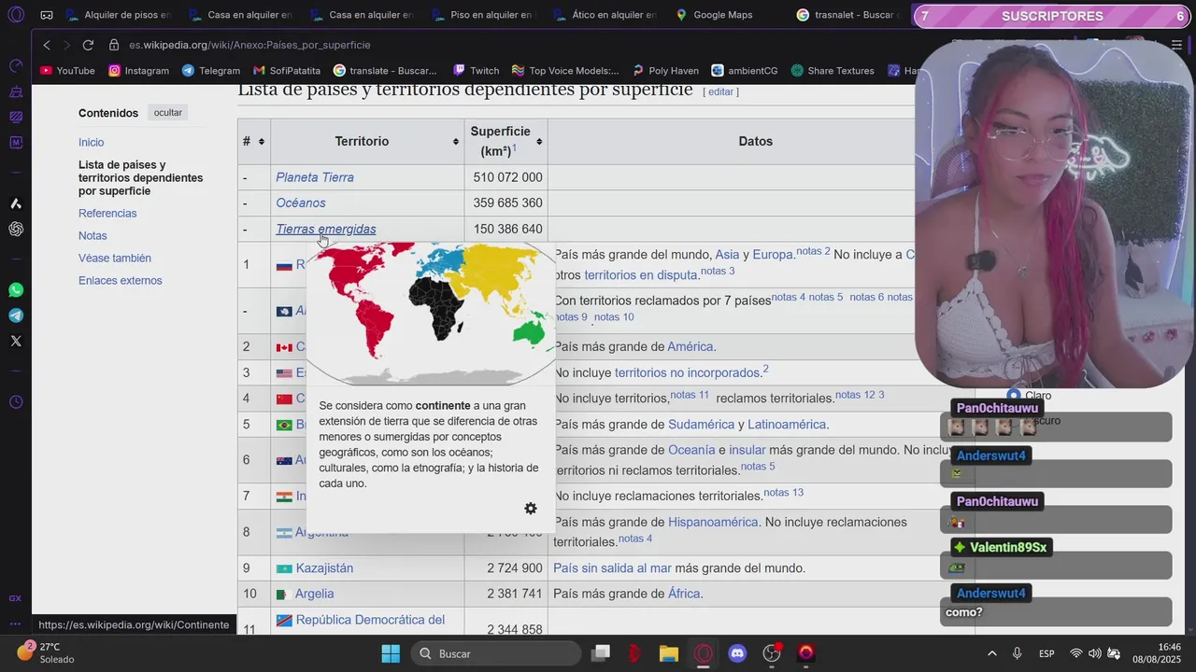Open the volume tray control
This screenshot has height=672, width=1196.
[1094, 653]
